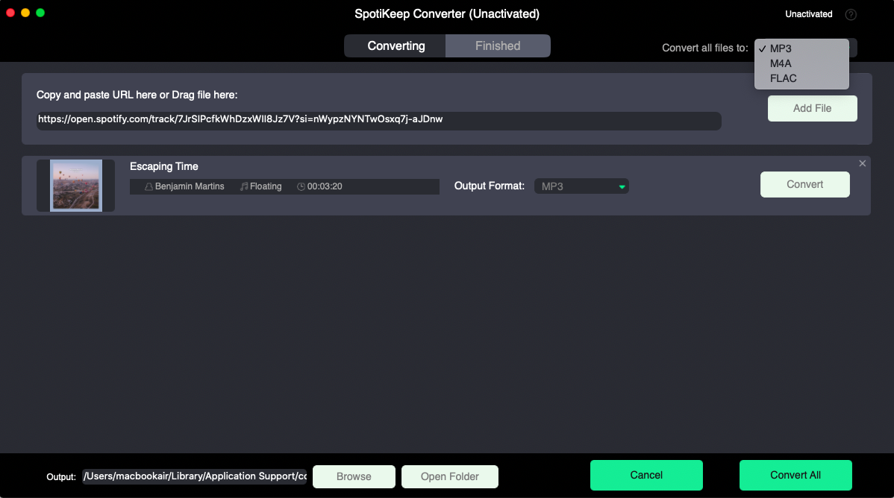Click the Benjamin Martins artist name

[190, 186]
